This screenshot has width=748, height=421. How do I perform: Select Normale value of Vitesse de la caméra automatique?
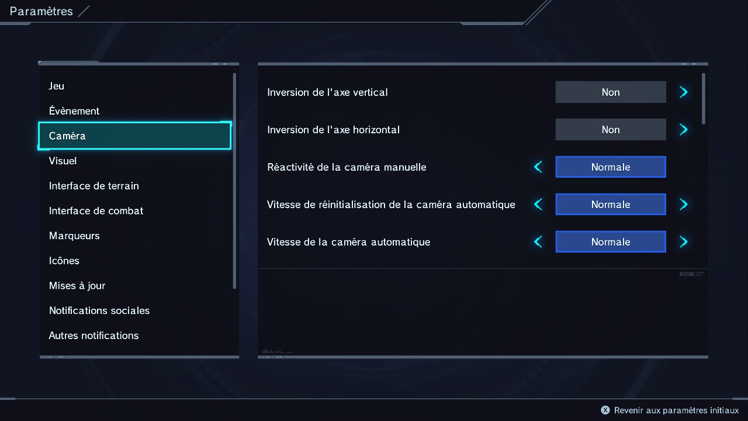click(x=611, y=242)
